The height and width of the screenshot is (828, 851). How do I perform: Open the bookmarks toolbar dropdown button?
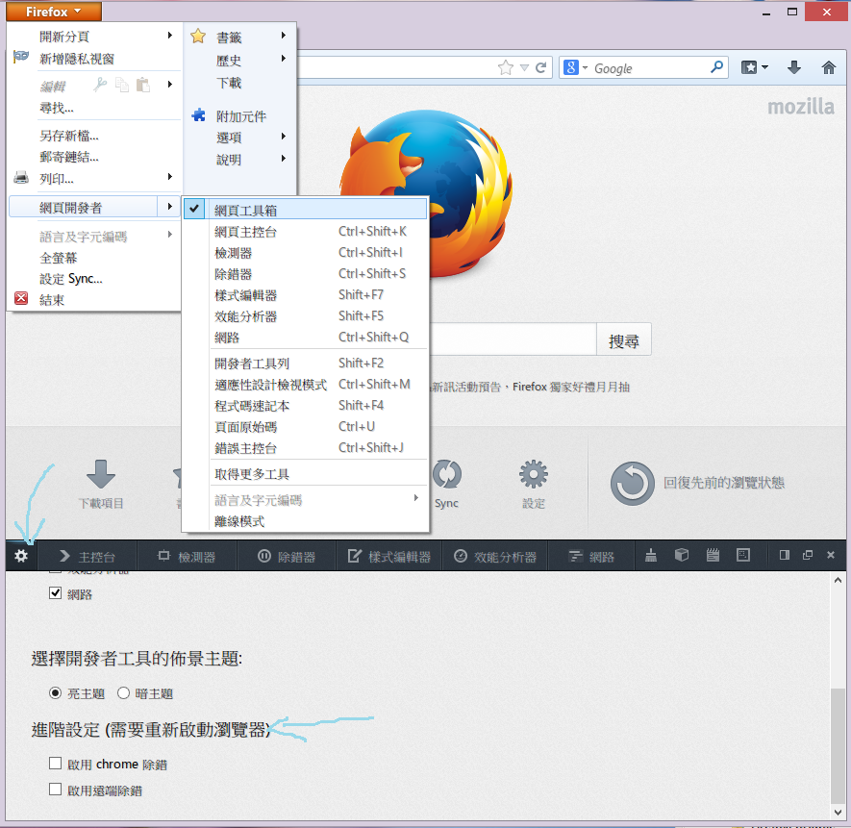tap(756, 67)
